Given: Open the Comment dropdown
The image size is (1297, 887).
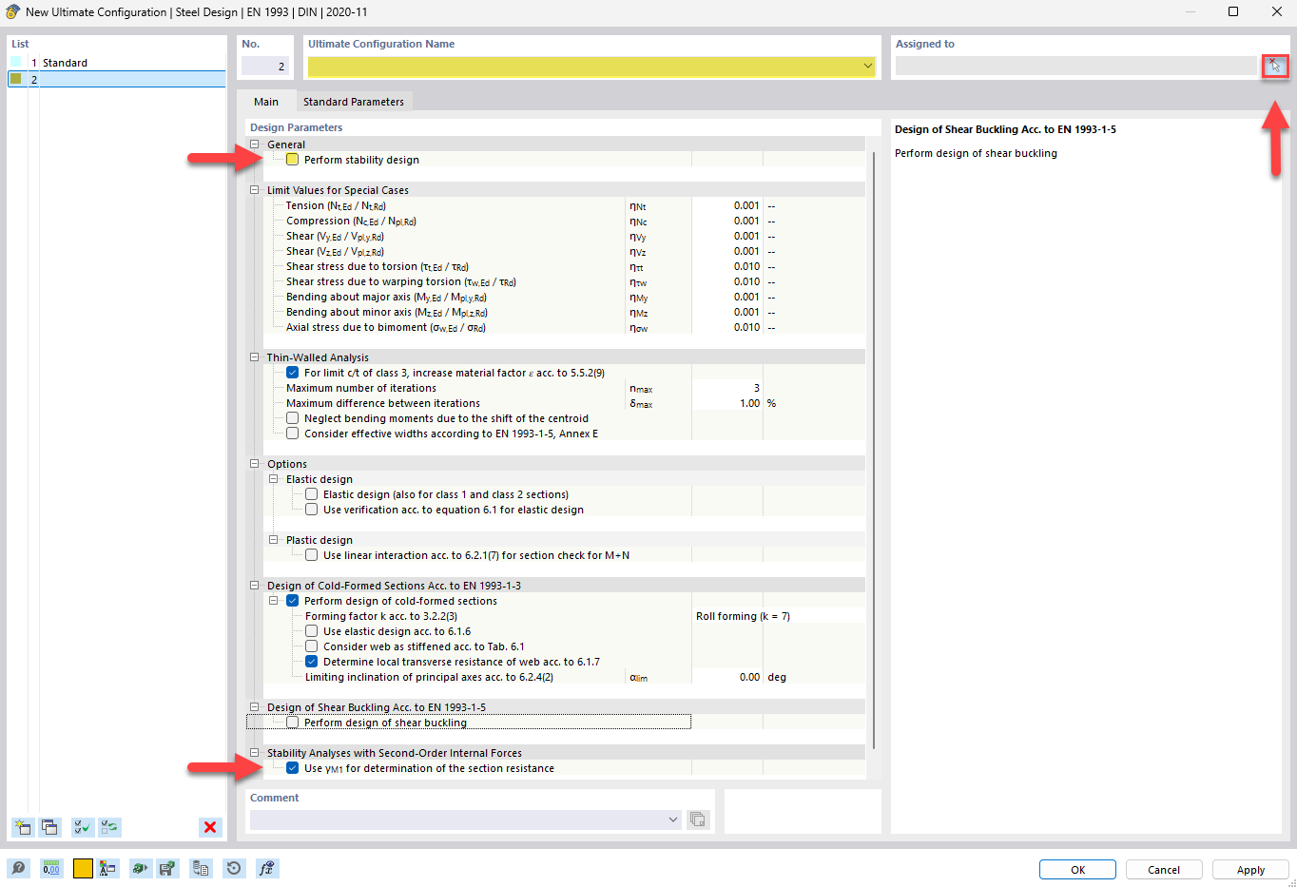Looking at the screenshot, I should click(x=673, y=820).
